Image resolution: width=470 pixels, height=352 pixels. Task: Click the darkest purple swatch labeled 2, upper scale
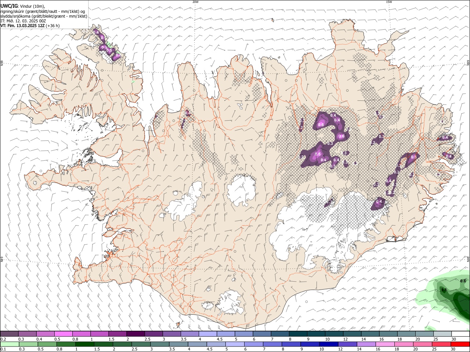click(x=135, y=334)
